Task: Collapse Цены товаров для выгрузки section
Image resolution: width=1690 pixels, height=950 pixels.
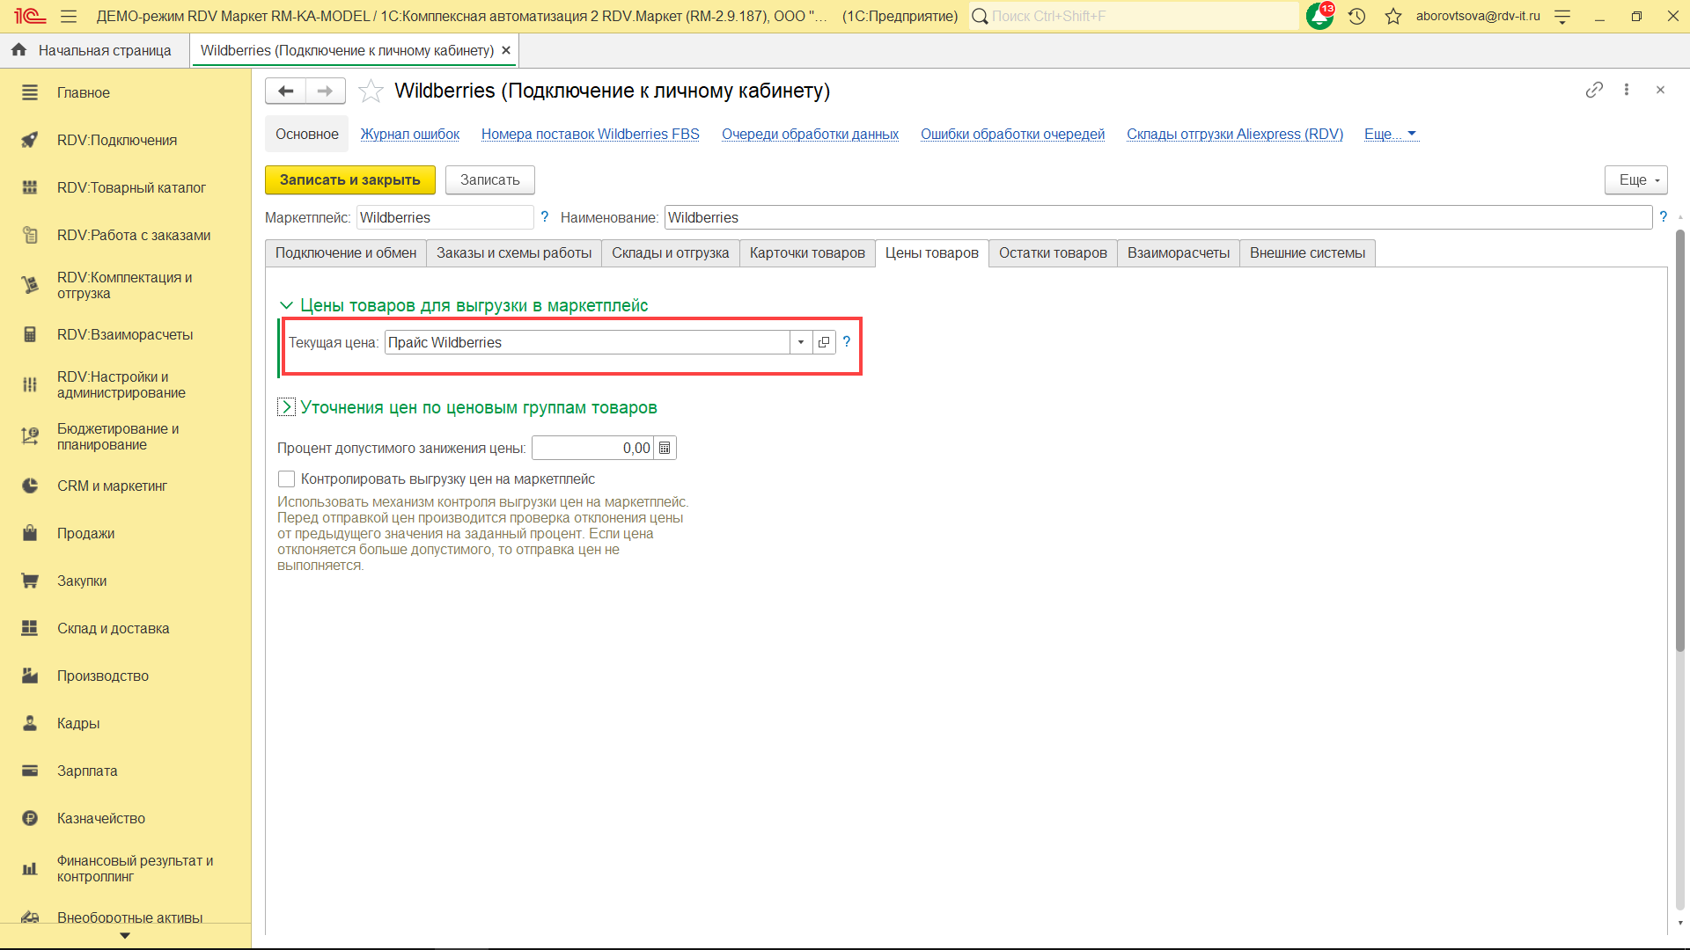Action: [x=286, y=305]
